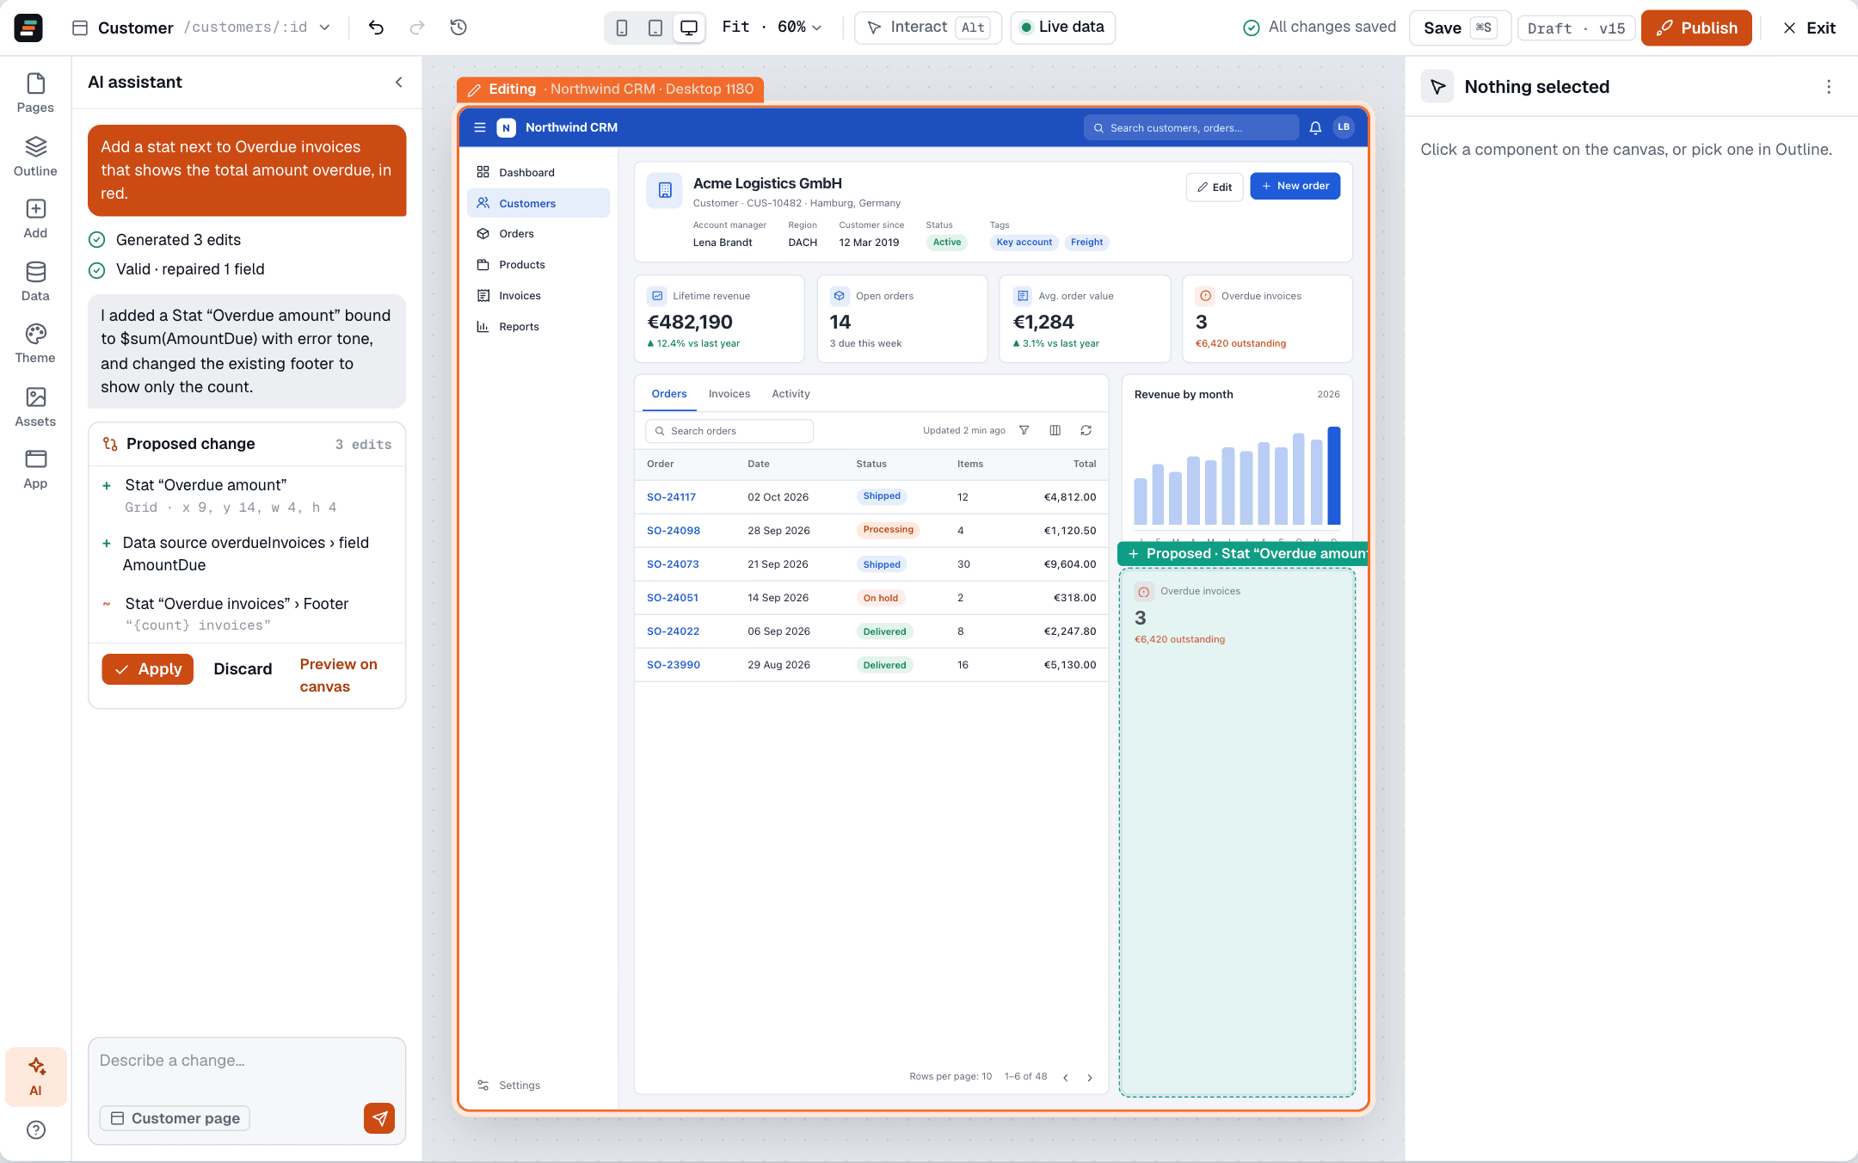Open the App settings panel

(35, 470)
